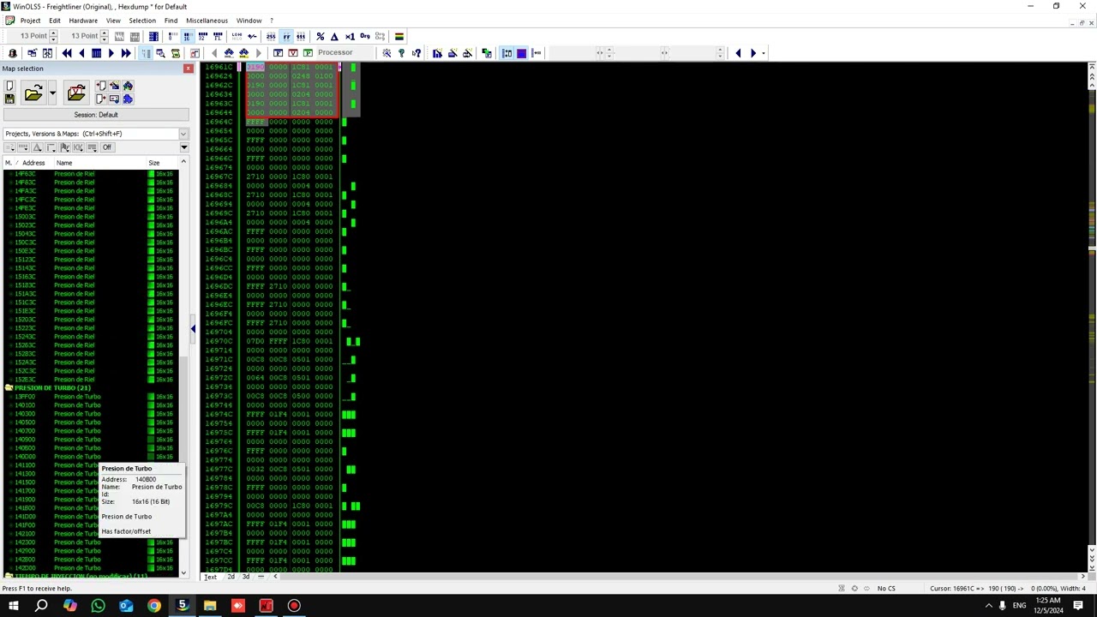Open the triangle sort filter dropdown
Screen dimensions: 1097x617
tap(37, 147)
